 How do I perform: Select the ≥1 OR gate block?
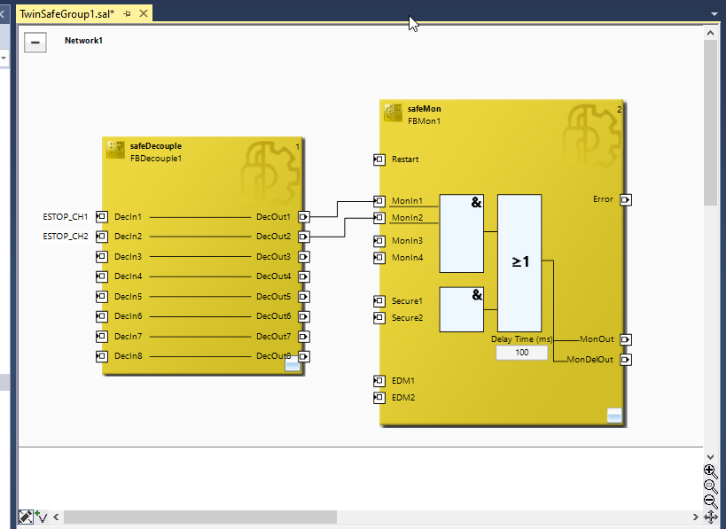[519, 263]
